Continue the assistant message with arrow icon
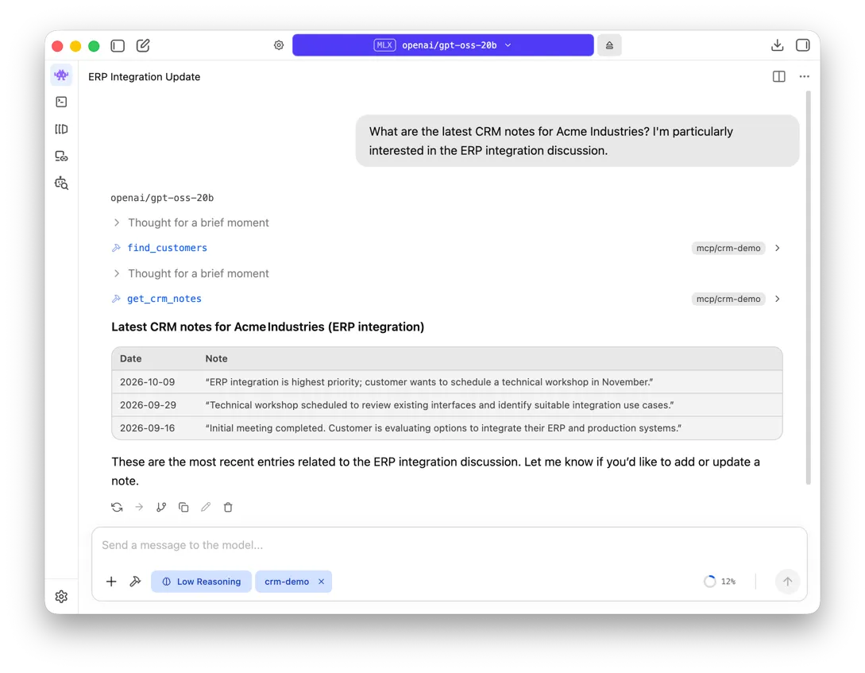Viewport: 865px width, 673px height. tap(139, 508)
